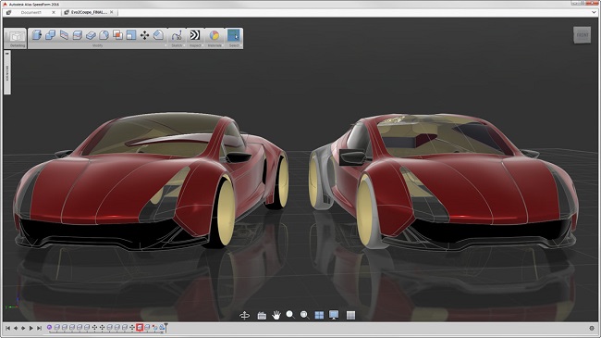Switch to the Evo2Coupe_FINAL tab
The width and height of the screenshot is (601, 338).
[89, 12]
